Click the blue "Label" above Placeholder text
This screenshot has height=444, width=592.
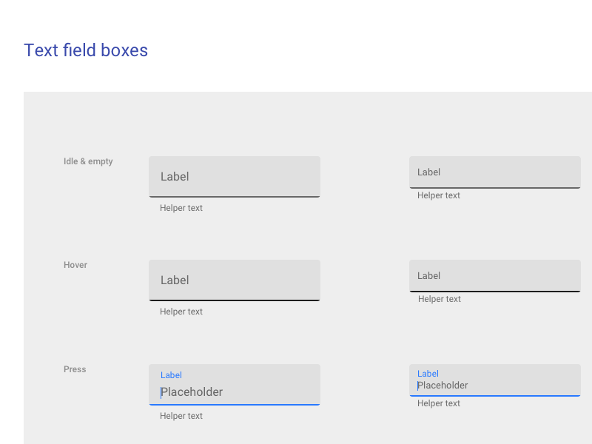click(x=171, y=374)
